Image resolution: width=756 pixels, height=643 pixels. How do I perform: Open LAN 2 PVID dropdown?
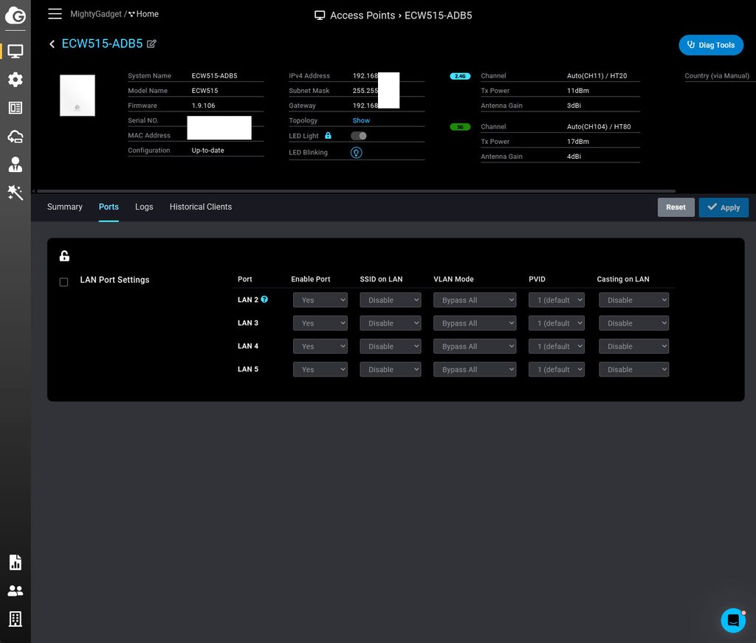(x=557, y=300)
